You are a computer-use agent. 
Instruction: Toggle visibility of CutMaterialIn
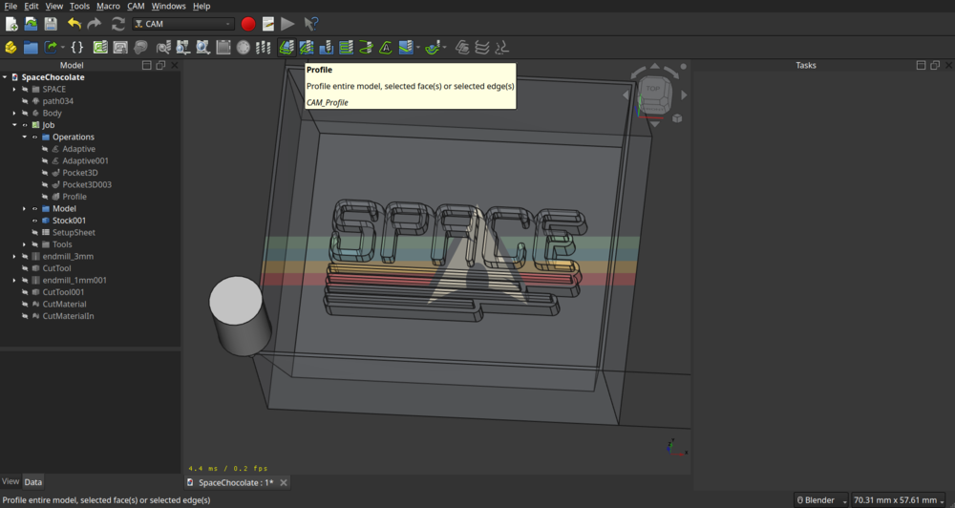(x=25, y=316)
